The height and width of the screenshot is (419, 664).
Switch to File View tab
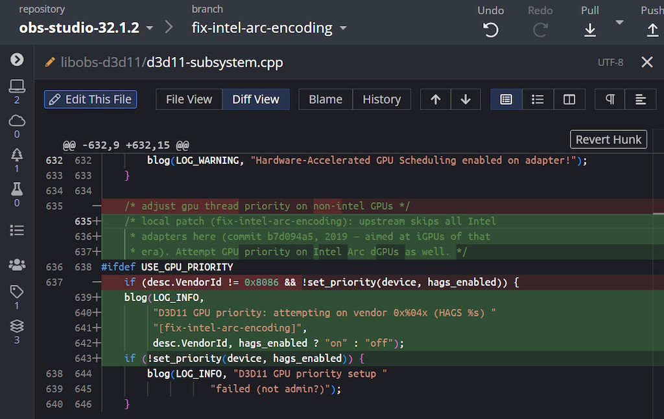coord(189,99)
